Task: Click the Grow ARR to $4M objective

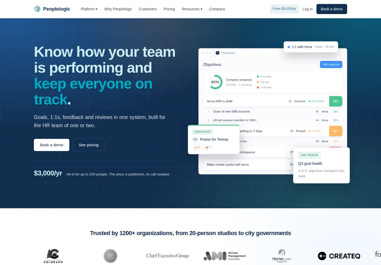Action: tap(220, 101)
